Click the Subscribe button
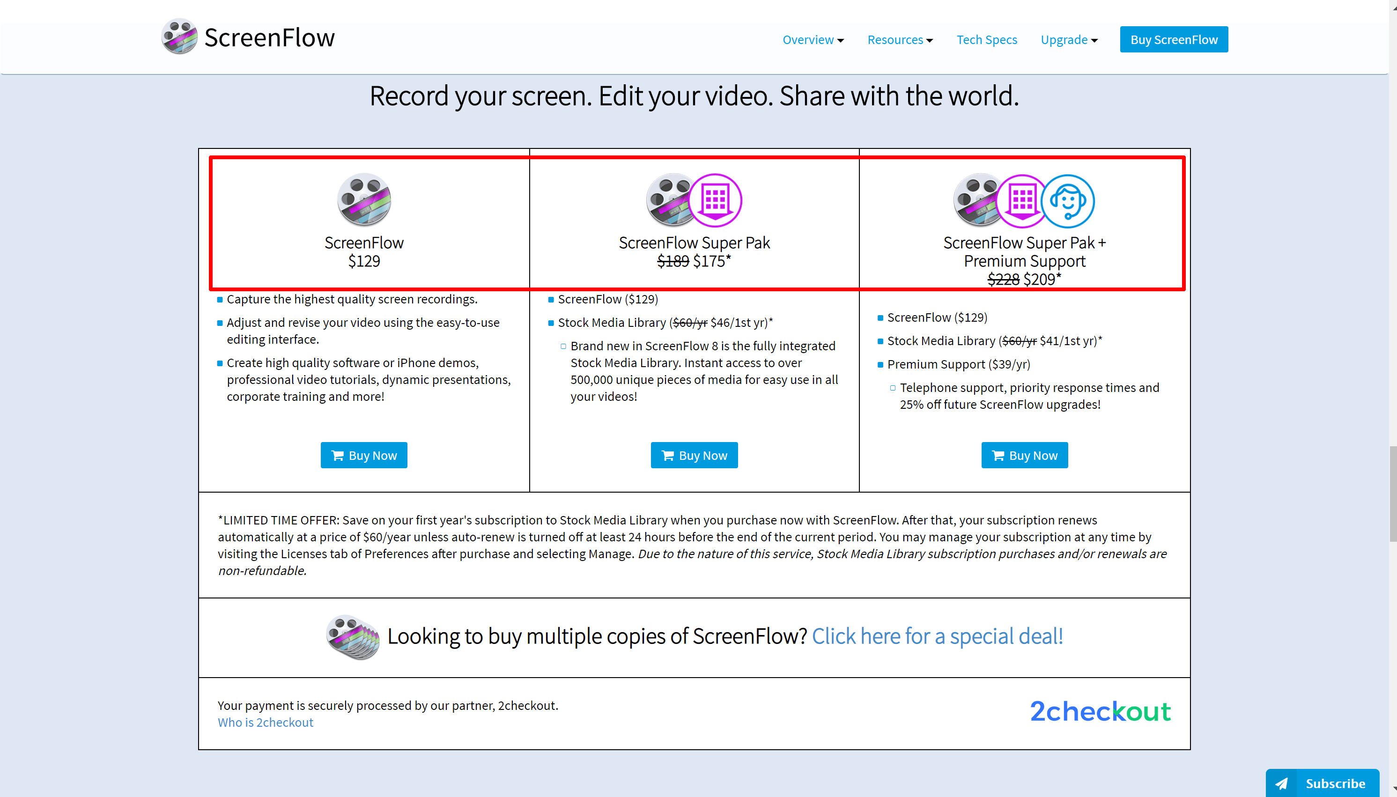This screenshot has width=1397, height=797. coord(1322,783)
